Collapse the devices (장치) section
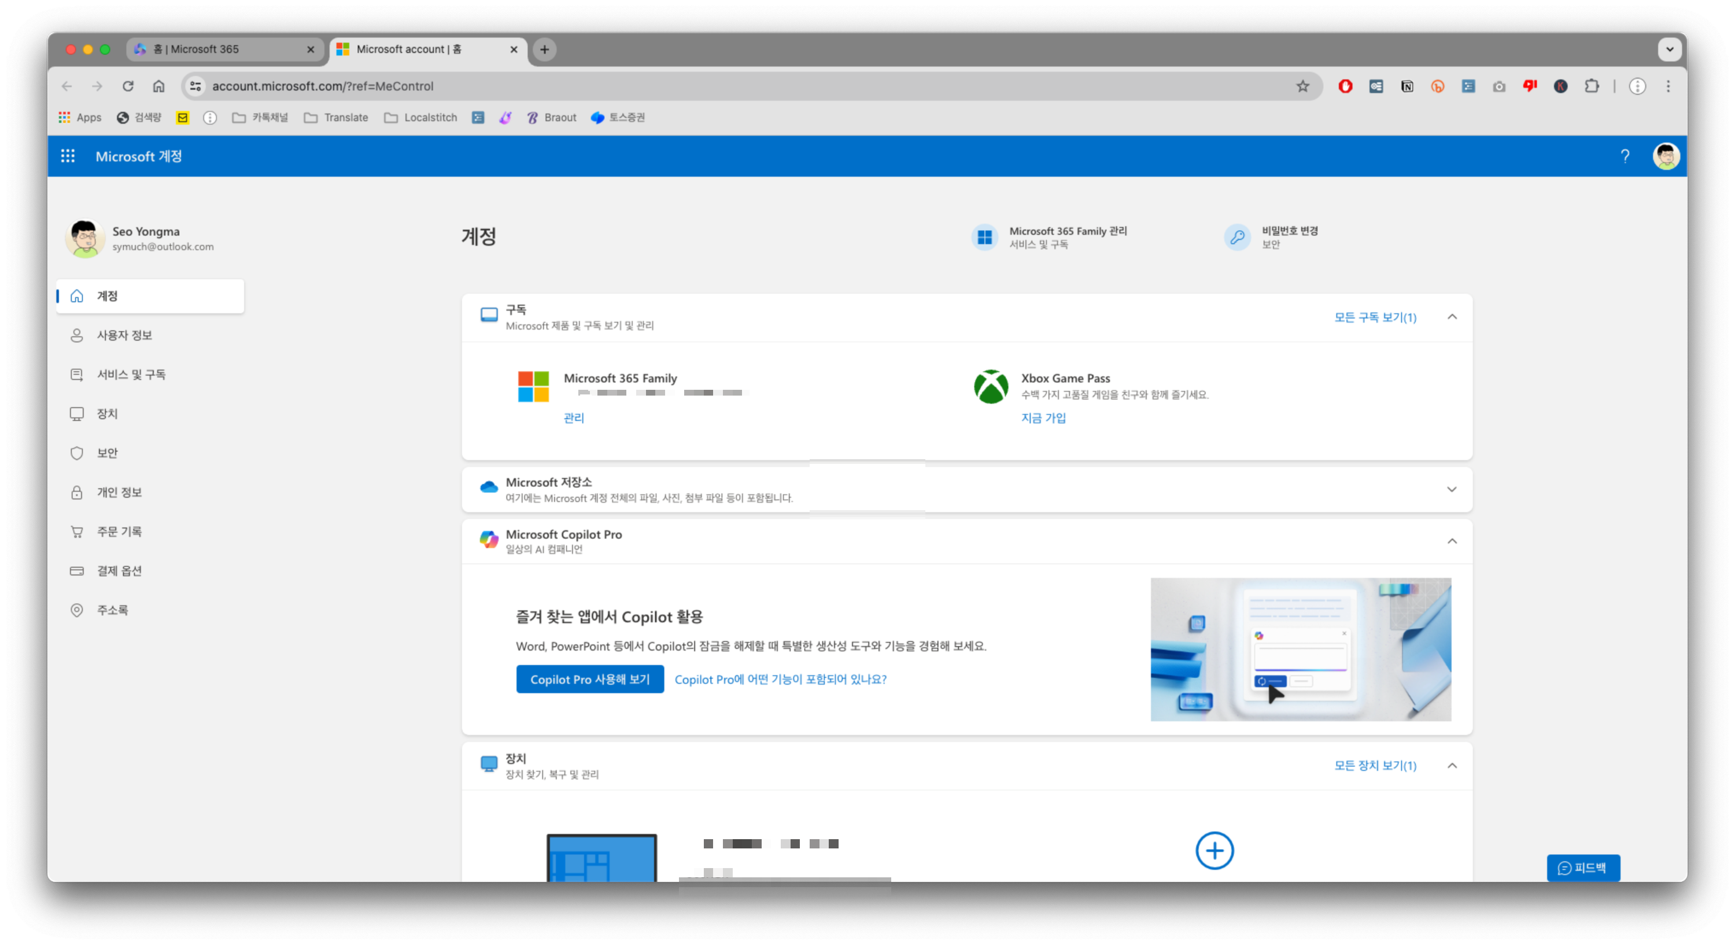This screenshot has width=1735, height=945. pyautogui.click(x=1452, y=766)
